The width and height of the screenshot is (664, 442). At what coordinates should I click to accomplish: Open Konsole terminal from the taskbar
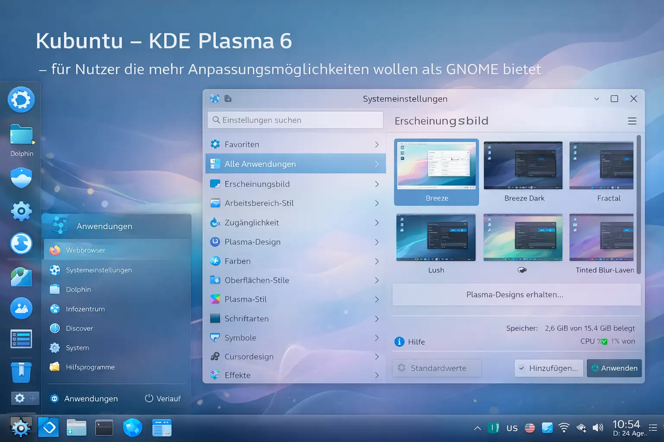coord(104,427)
